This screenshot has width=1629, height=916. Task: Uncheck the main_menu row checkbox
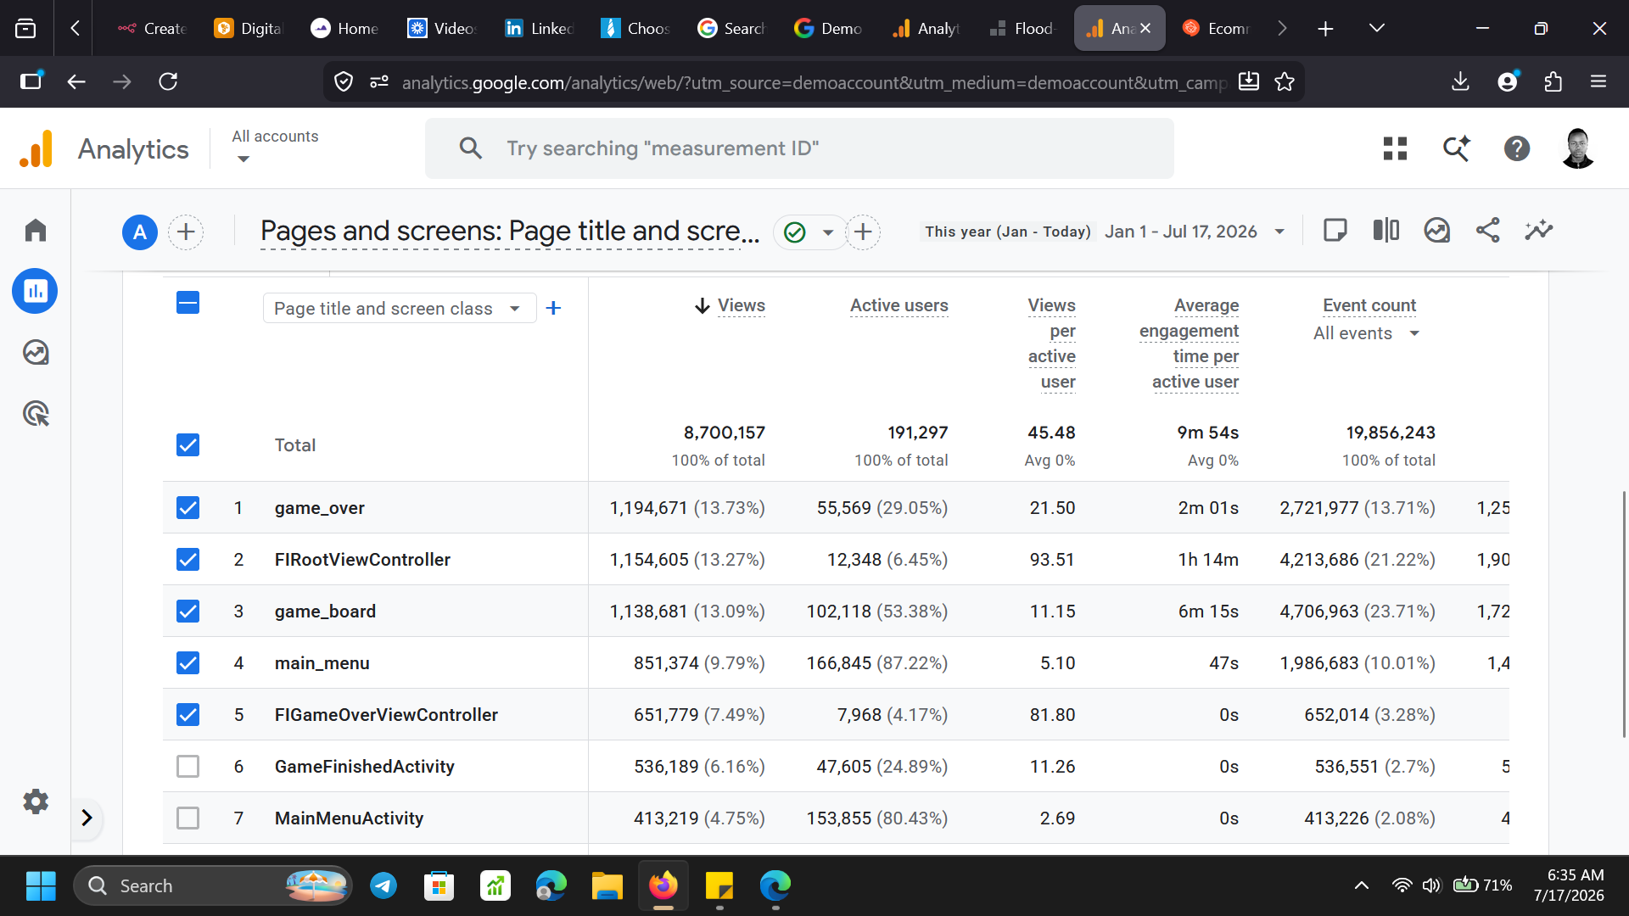tap(188, 663)
